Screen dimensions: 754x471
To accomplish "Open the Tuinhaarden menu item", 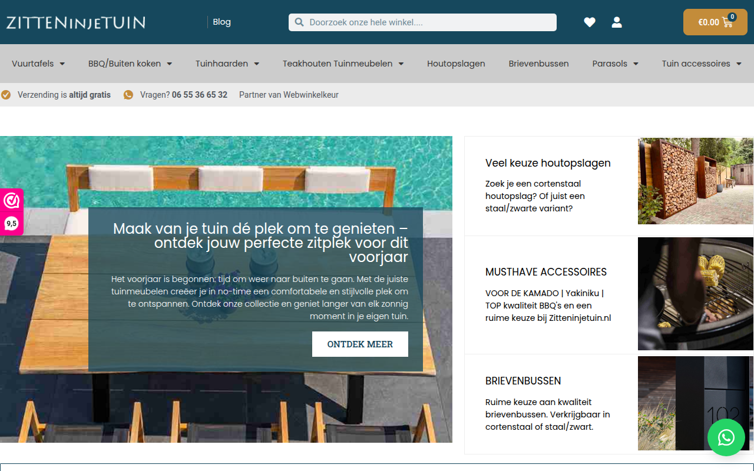I will pyautogui.click(x=221, y=64).
